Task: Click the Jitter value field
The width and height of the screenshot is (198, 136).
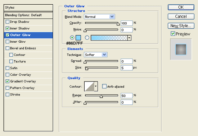Action: (x=126, y=102)
